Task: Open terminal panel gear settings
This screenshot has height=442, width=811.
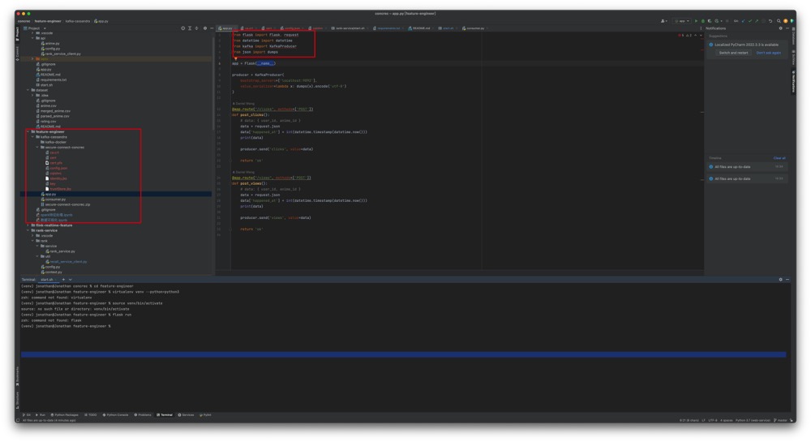Action: coord(780,280)
